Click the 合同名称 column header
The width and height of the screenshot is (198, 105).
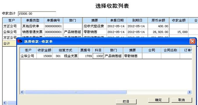tap(170, 50)
